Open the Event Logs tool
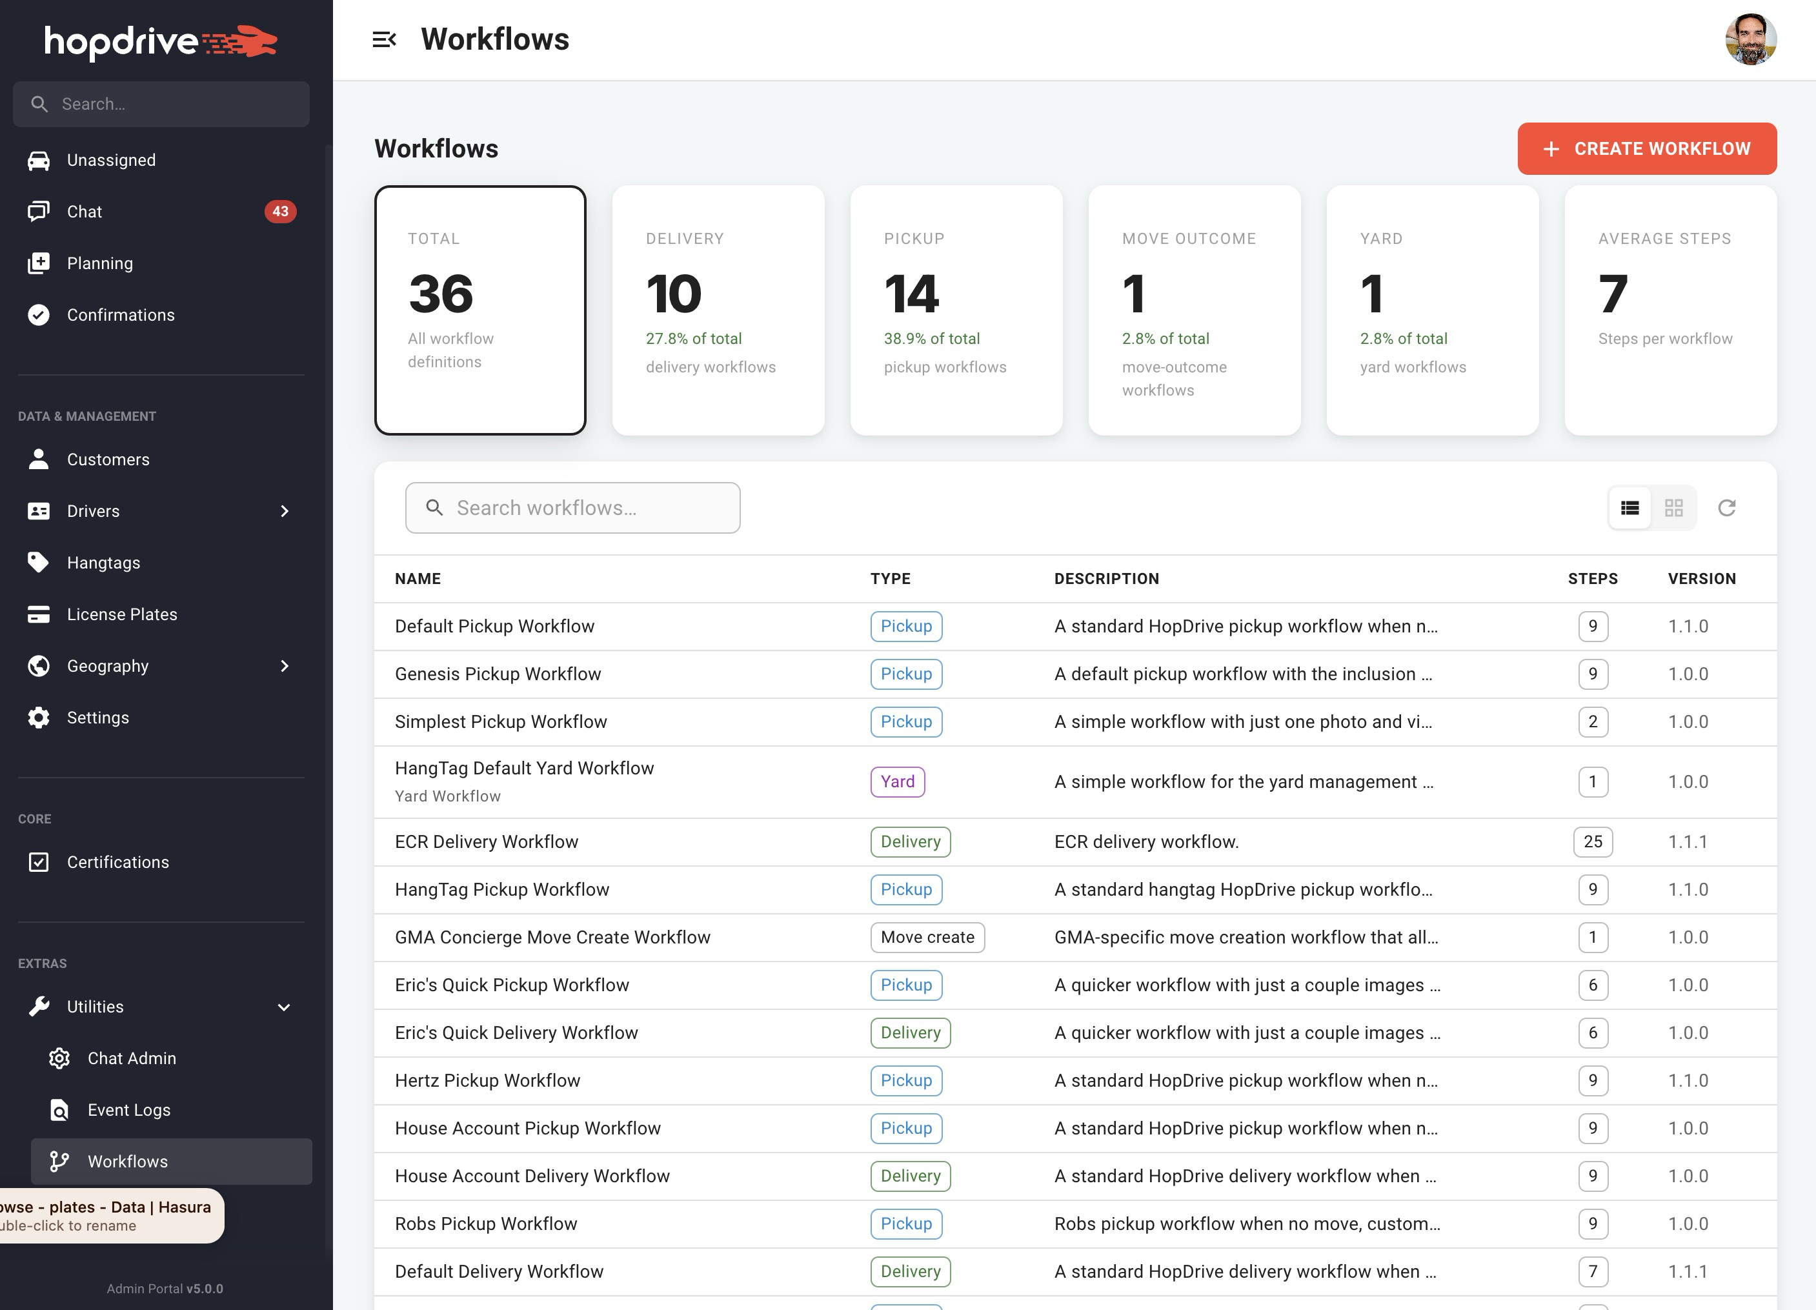The image size is (1816, 1310). [x=128, y=1110]
